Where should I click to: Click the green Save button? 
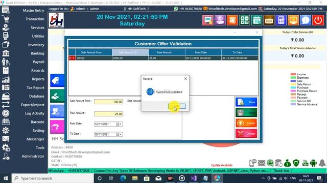click(x=246, y=113)
